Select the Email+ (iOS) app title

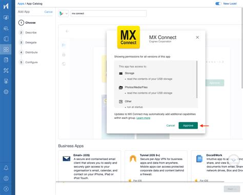pyautogui.click(x=82, y=155)
